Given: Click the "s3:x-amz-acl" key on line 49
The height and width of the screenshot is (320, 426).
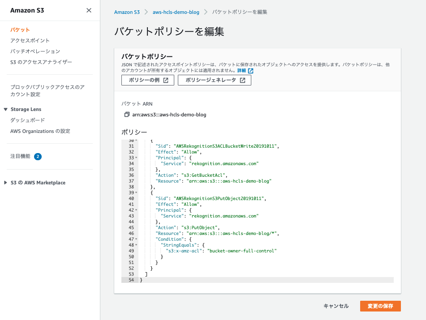Looking at the screenshot, I should [x=184, y=251].
